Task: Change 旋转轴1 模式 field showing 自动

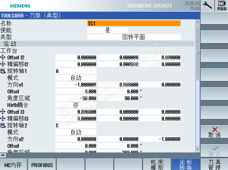Action: tap(76, 78)
